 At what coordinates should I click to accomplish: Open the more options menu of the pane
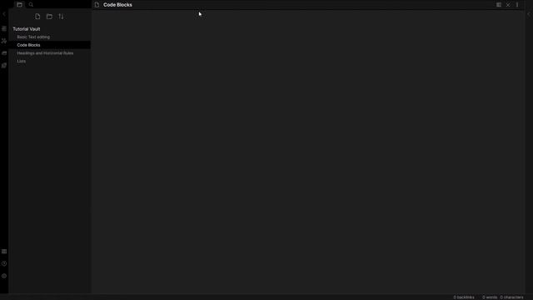[517, 5]
